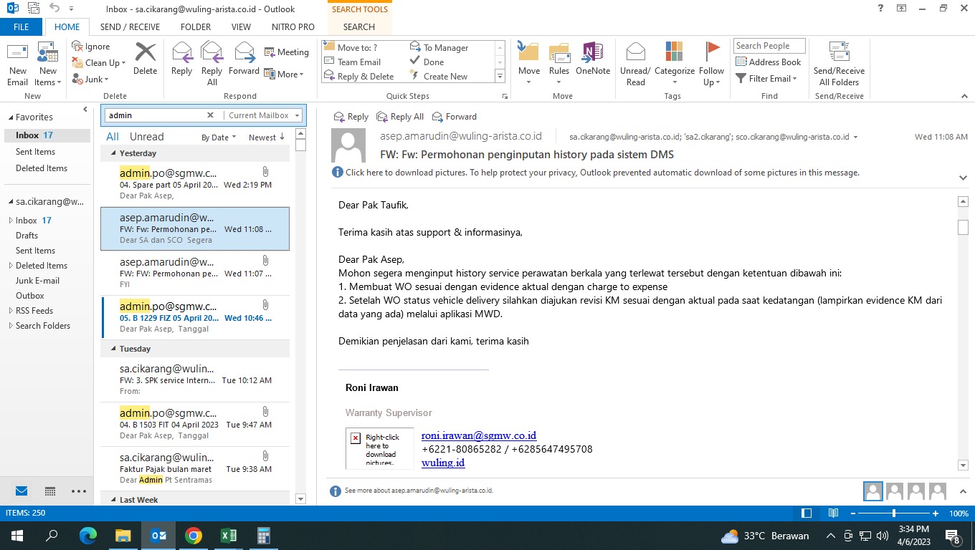Open Address Book
The width and height of the screenshot is (975, 550).
point(769,62)
